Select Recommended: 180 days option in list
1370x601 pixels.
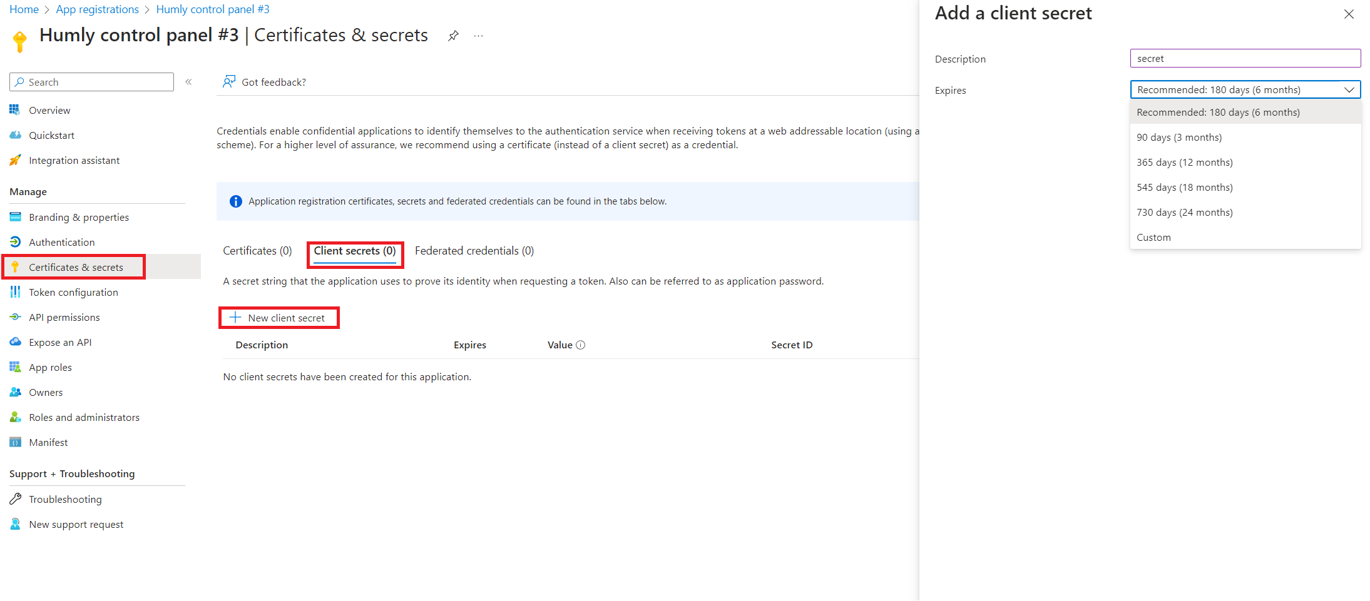pos(1245,113)
